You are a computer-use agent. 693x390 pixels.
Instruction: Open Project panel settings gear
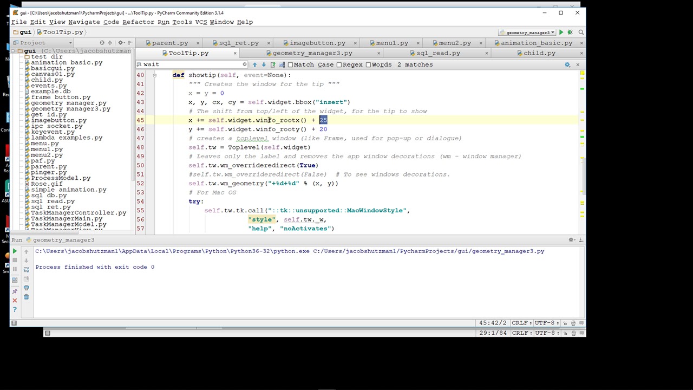pyautogui.click(x=121, y=43)
